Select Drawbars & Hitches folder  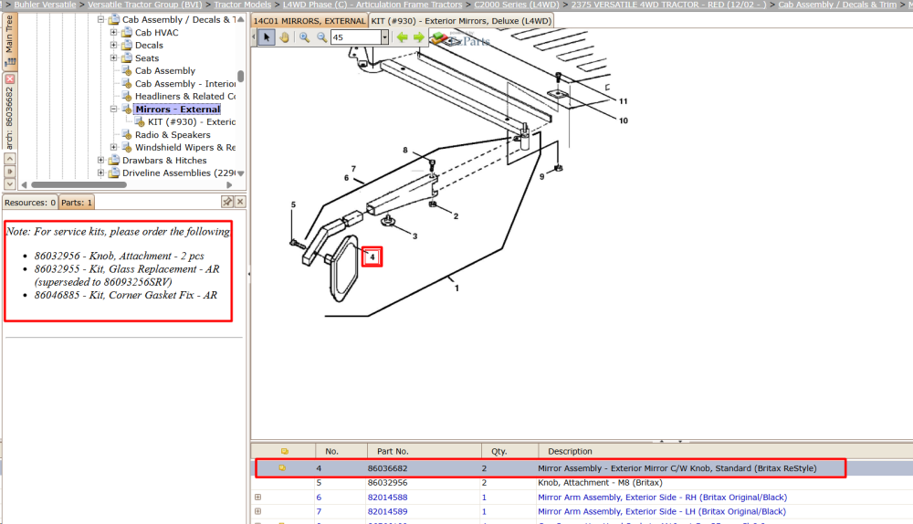click(x=164, y=161)
